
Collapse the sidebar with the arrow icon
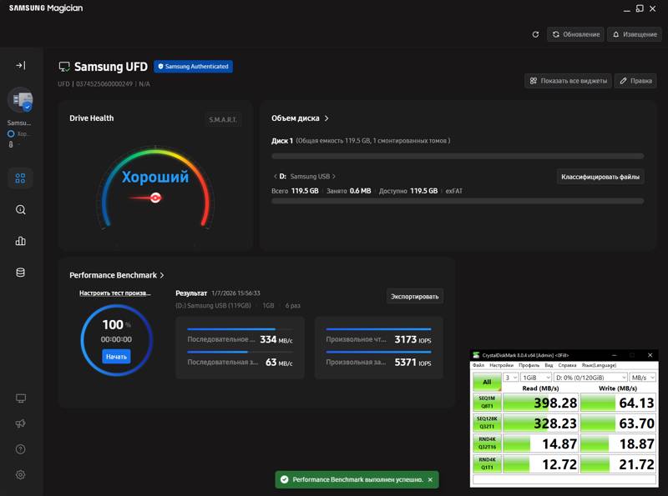(x=20, y=65)
